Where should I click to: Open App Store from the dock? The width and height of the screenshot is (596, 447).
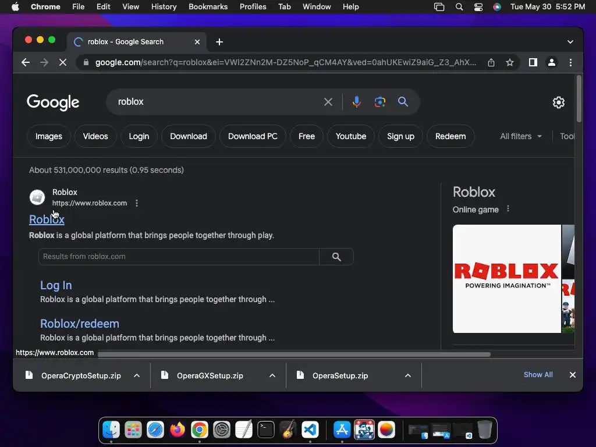(x=342, y=430)
